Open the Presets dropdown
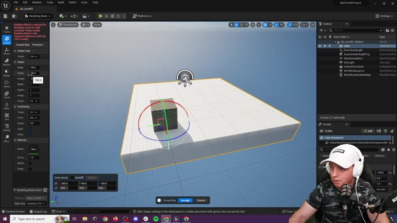The image size is (397, 223). [38, 45]
